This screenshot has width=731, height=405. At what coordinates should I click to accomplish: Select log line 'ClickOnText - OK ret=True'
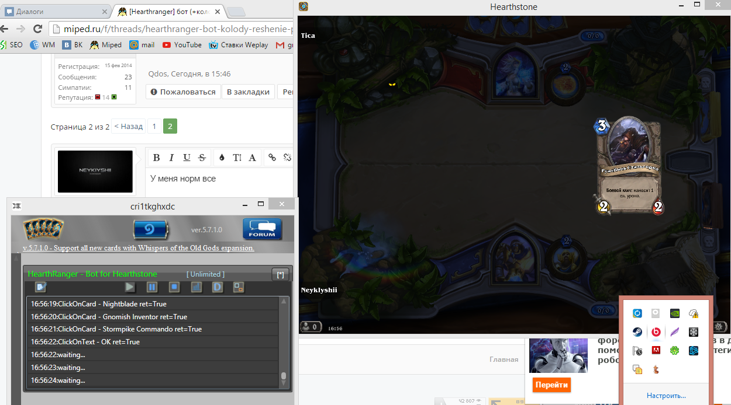pos(153,342)
